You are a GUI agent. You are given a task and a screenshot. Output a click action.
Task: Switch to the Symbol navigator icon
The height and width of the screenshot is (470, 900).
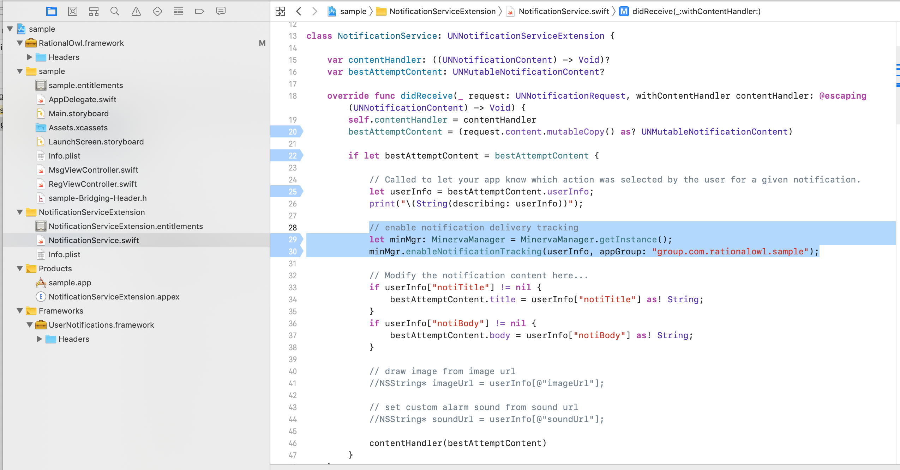pos(94,11)
